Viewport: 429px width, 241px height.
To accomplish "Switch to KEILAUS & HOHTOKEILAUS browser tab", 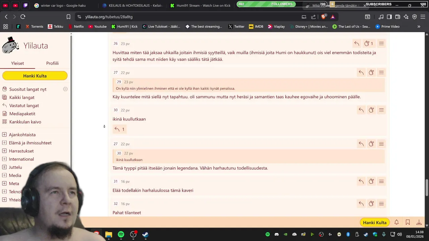I will tap(132, 5).
